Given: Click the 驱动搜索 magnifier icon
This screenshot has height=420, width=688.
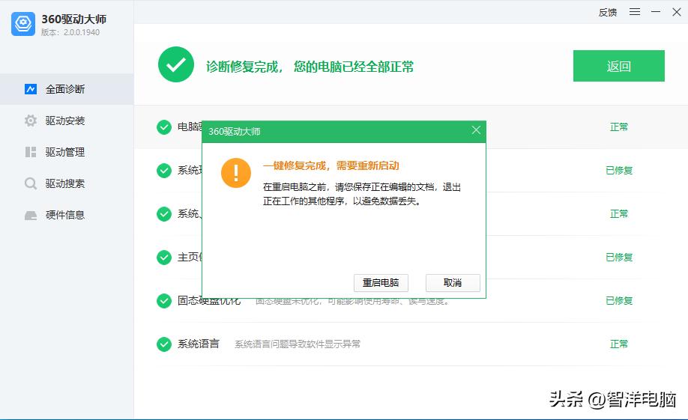Looking at the screenshot, I should 31,183.
